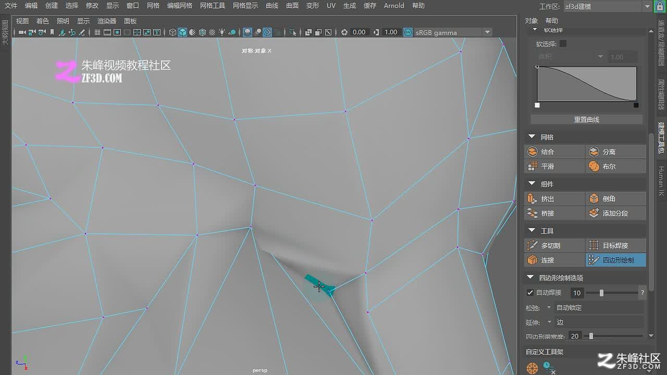Open the 帮助 menu in modeling toolkit

(x=551, y=21)
